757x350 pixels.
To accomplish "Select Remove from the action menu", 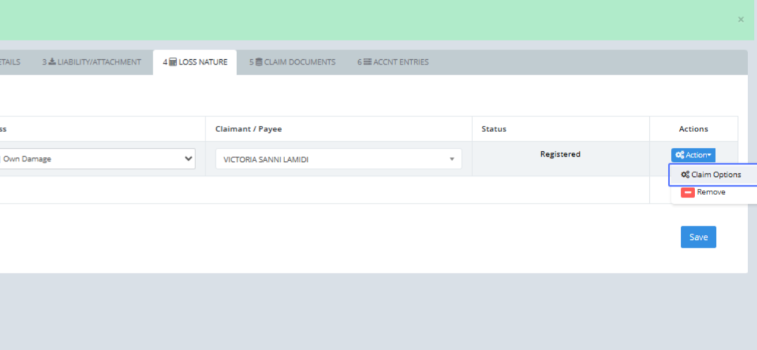I will tap(711, 193).
